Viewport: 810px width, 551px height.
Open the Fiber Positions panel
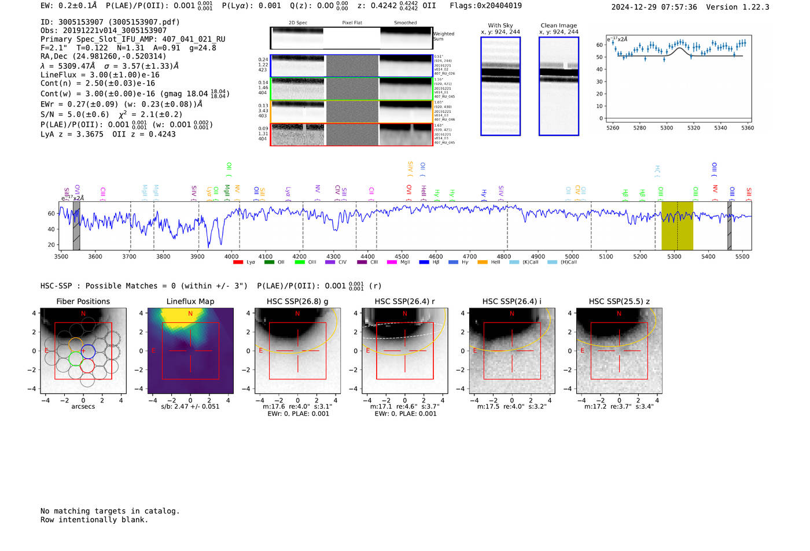[83, 351]
